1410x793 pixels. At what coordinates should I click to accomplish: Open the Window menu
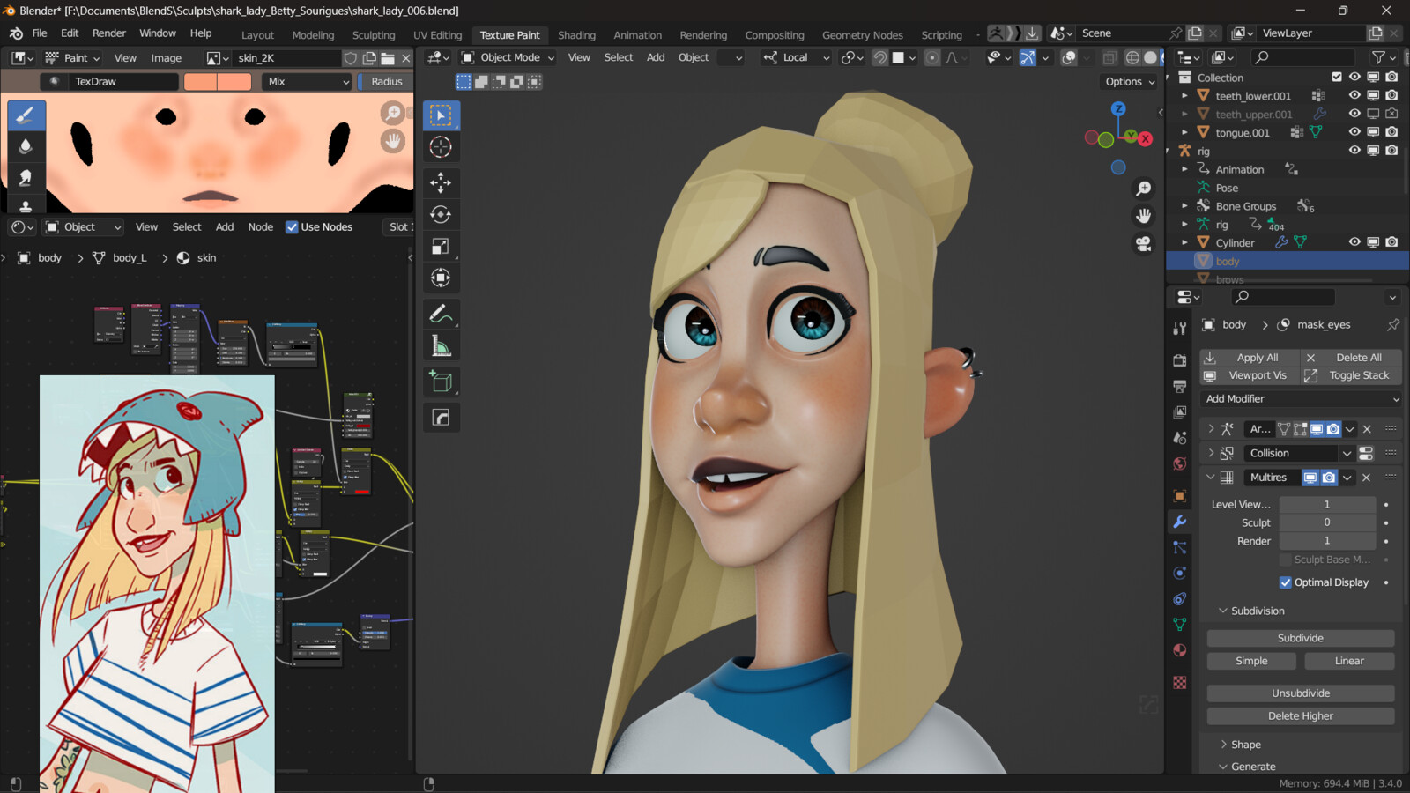pyautogui.click(x=158, y=33)
